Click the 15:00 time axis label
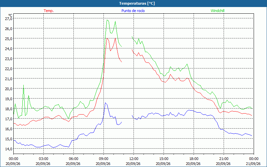The width and height of the screenshot is (267, 167). (164, 159)
